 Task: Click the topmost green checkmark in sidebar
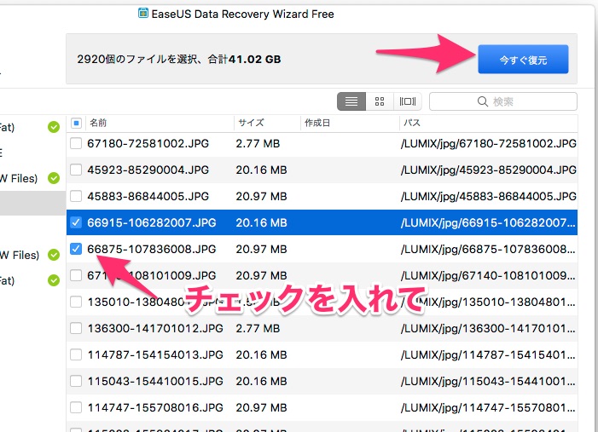[54, 127]
